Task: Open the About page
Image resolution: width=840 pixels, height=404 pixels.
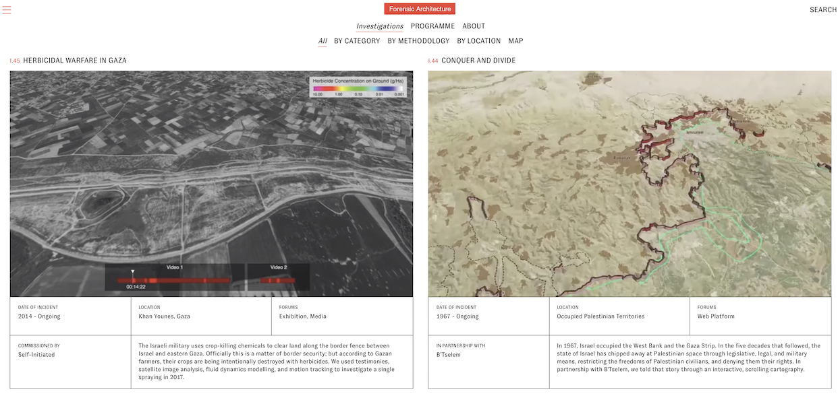Action: point(474,26)
